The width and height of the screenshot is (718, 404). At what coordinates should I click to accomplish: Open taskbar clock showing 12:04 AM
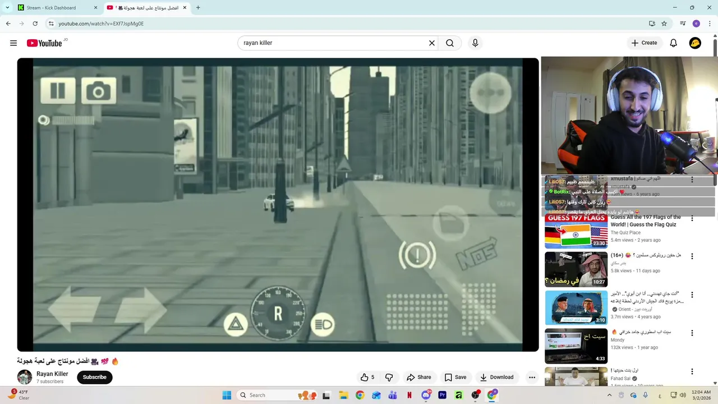click(x=701, y=395)
